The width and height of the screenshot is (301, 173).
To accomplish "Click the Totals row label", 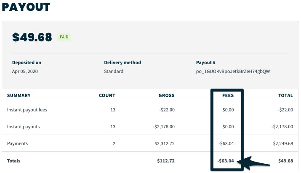I will [13, 161].
